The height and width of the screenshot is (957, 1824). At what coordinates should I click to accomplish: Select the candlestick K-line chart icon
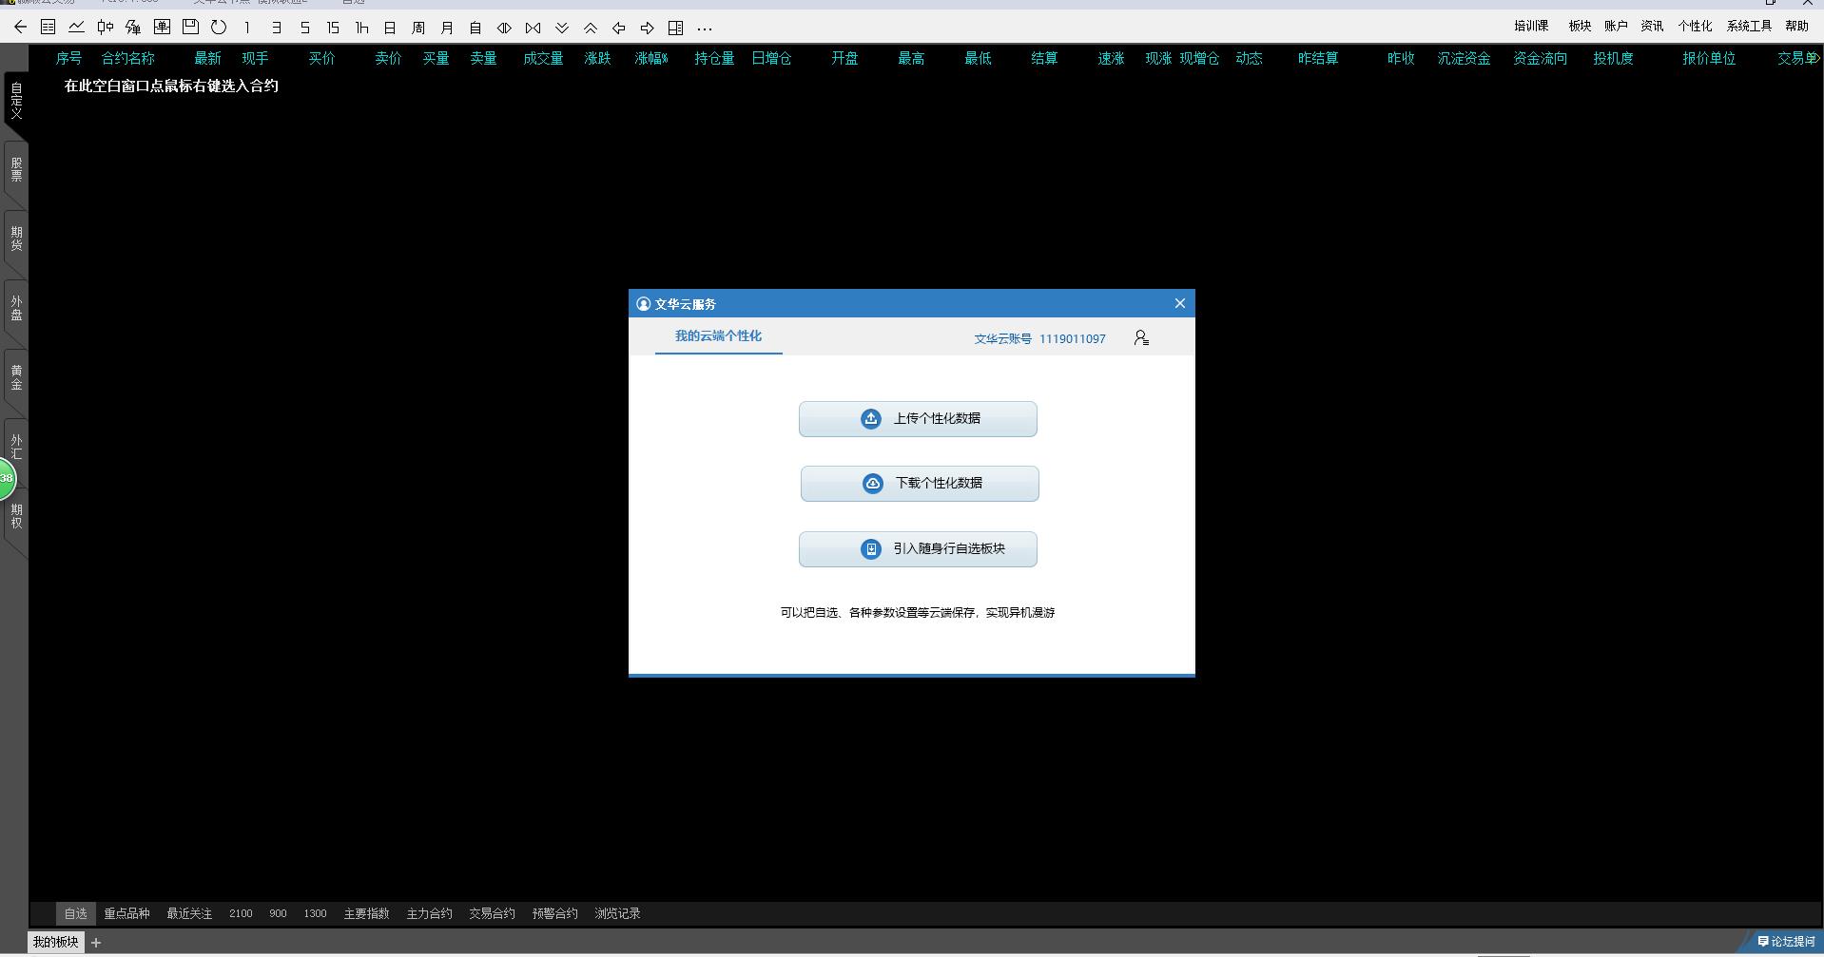[x=105, y=28]
